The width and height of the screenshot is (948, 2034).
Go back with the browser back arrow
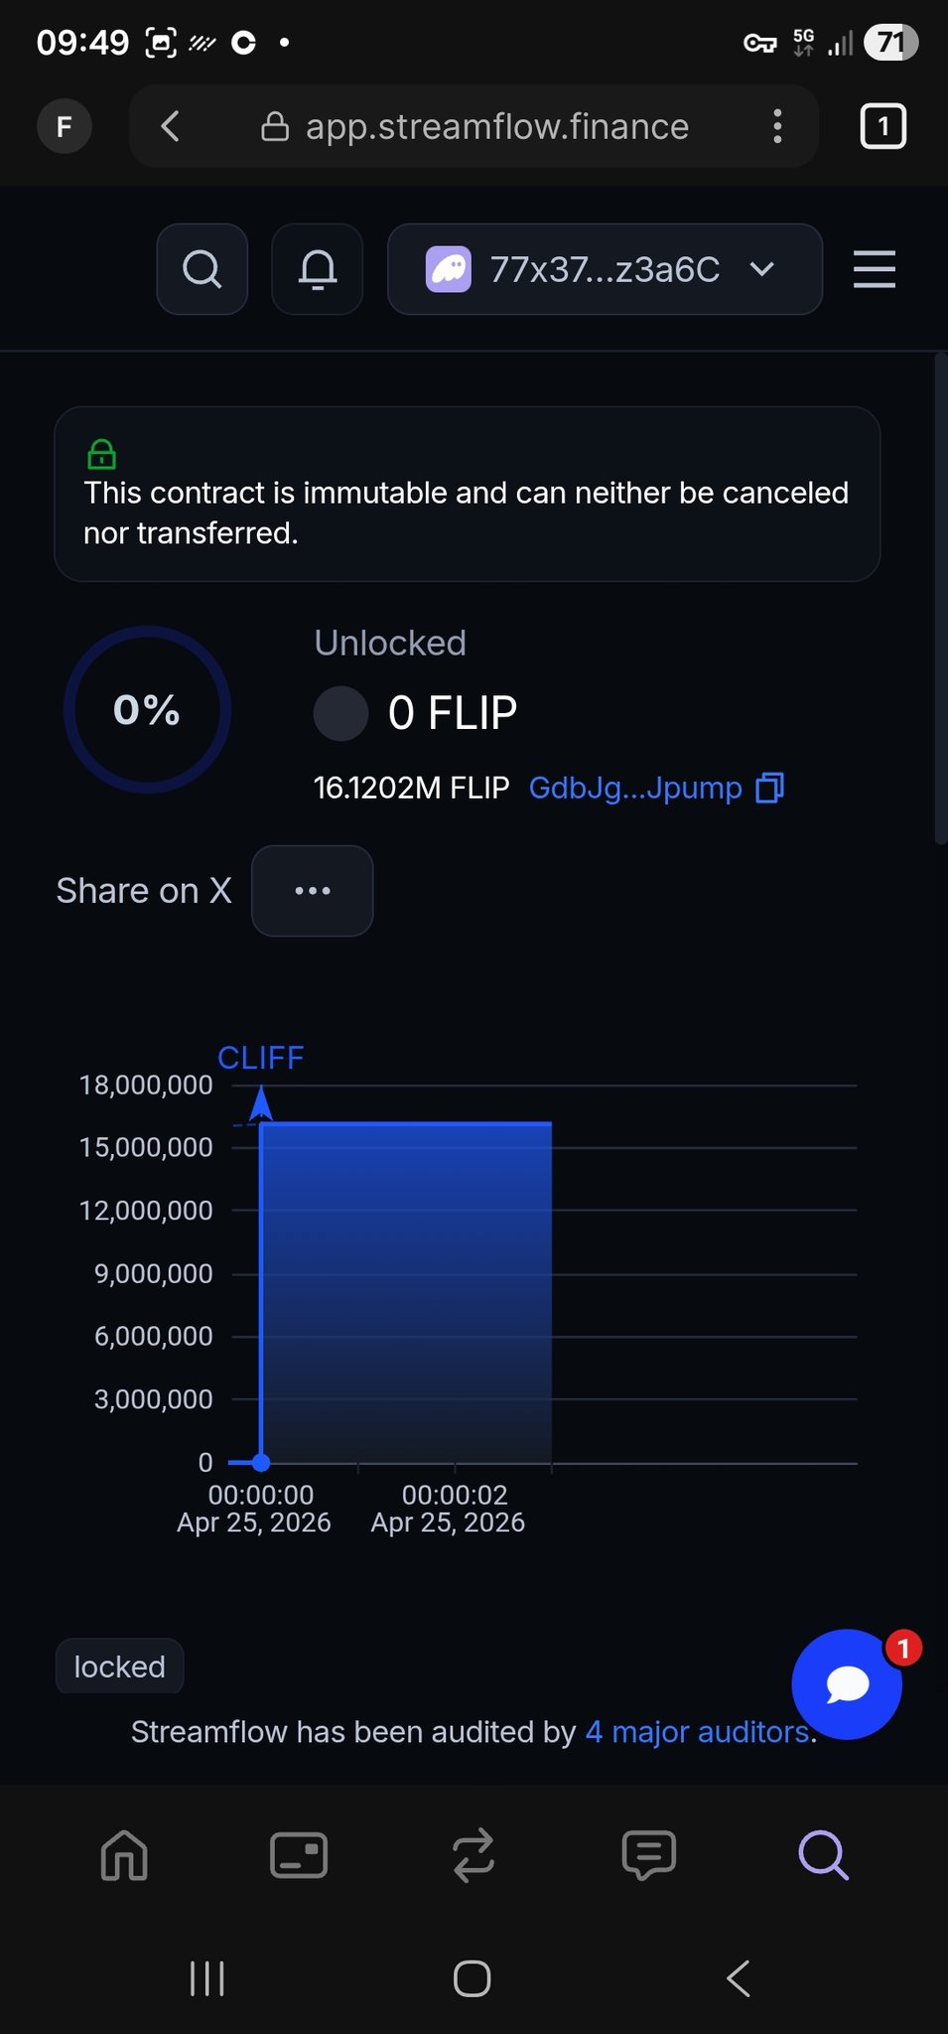point(171,126)
